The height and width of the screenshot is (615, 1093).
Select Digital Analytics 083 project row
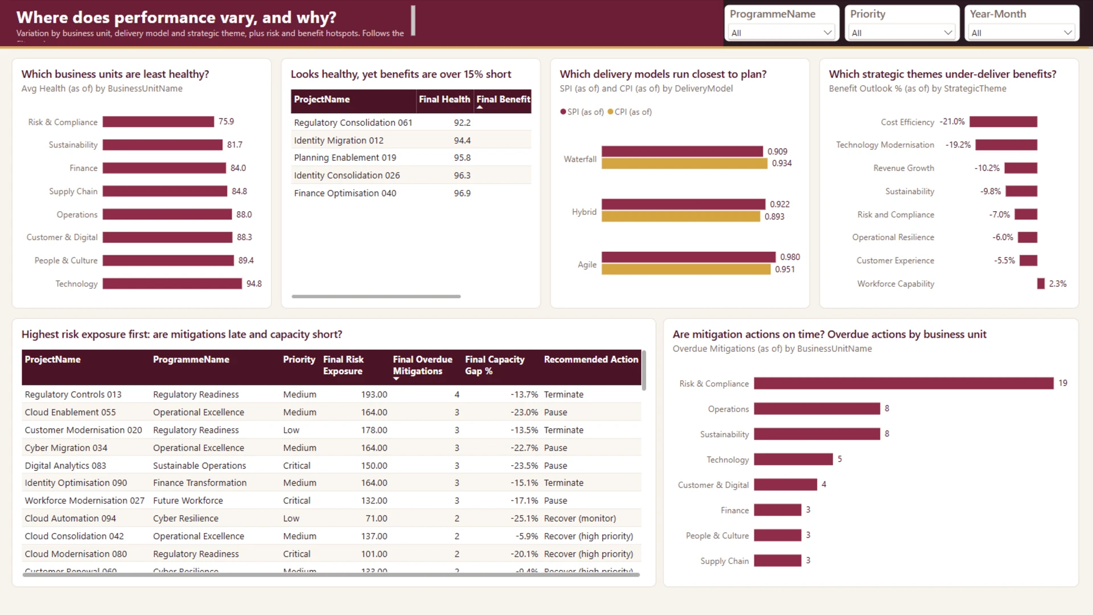point(331,465)
